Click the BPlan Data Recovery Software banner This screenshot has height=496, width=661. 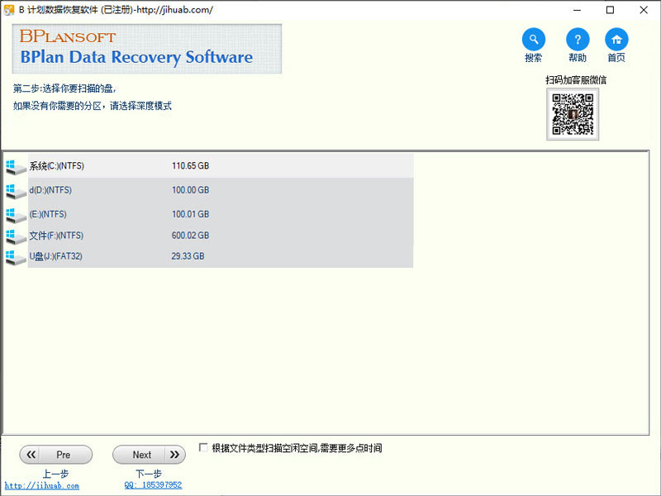pos(147,49)
